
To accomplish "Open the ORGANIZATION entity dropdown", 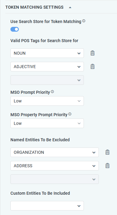I will 55,152.
